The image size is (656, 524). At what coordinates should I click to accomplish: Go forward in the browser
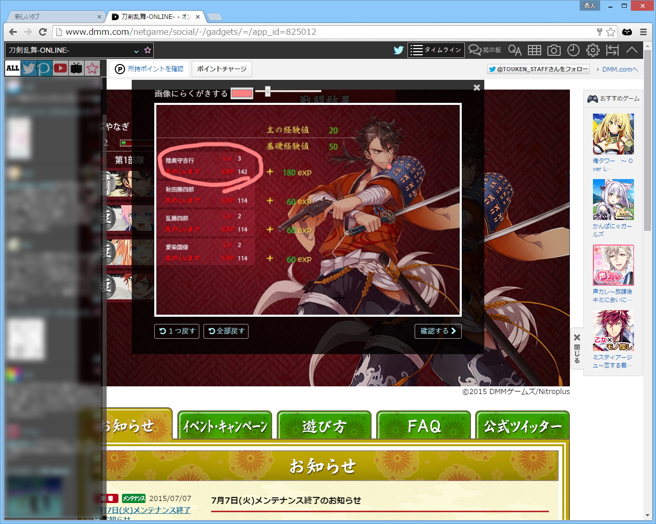(28, 32)
